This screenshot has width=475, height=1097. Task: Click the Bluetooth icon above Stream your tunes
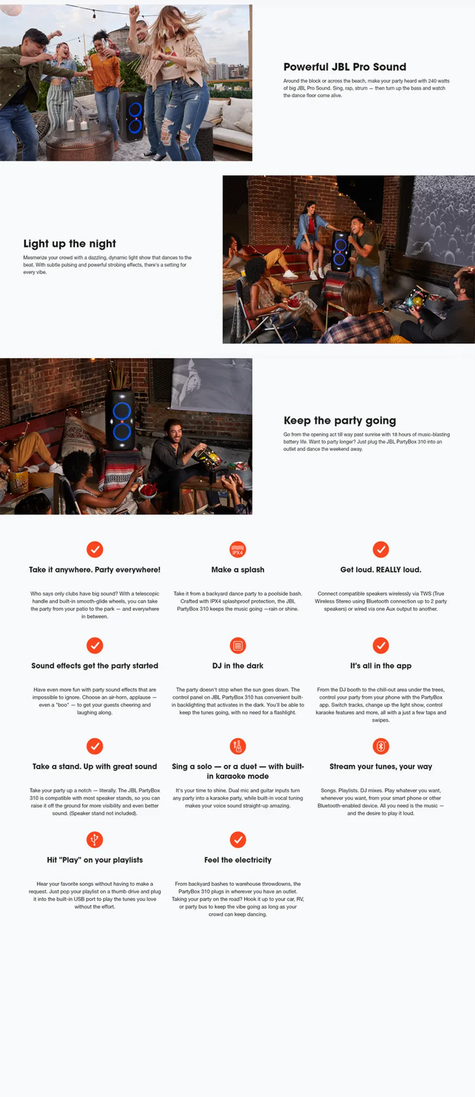tap(381, 746)
